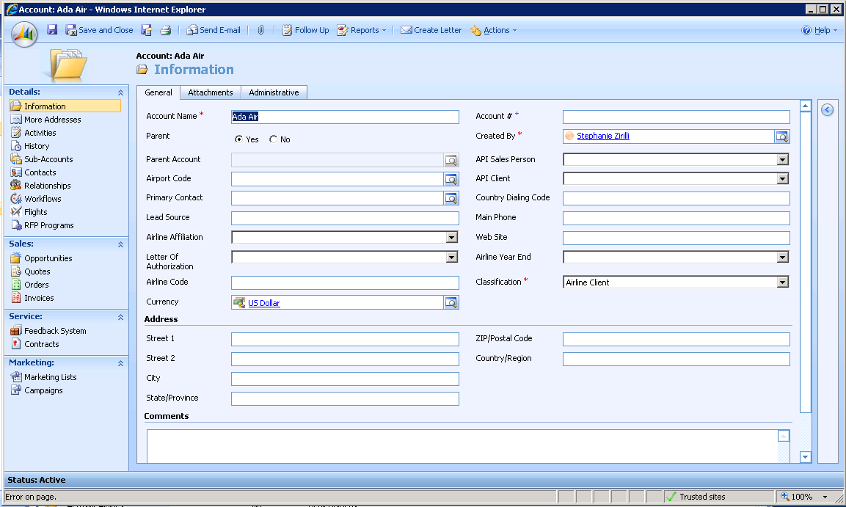Viewport: 846px width, 507px height.
Task: Open the Letter Of Authorization dropdown
Action: (451, 258)
